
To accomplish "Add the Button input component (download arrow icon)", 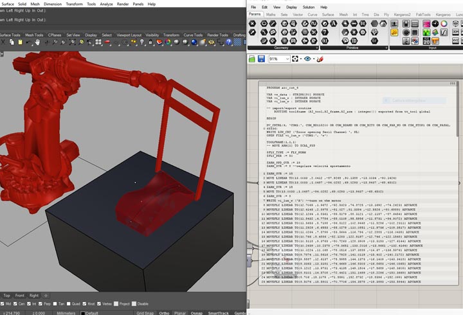I will coord(394,24).
